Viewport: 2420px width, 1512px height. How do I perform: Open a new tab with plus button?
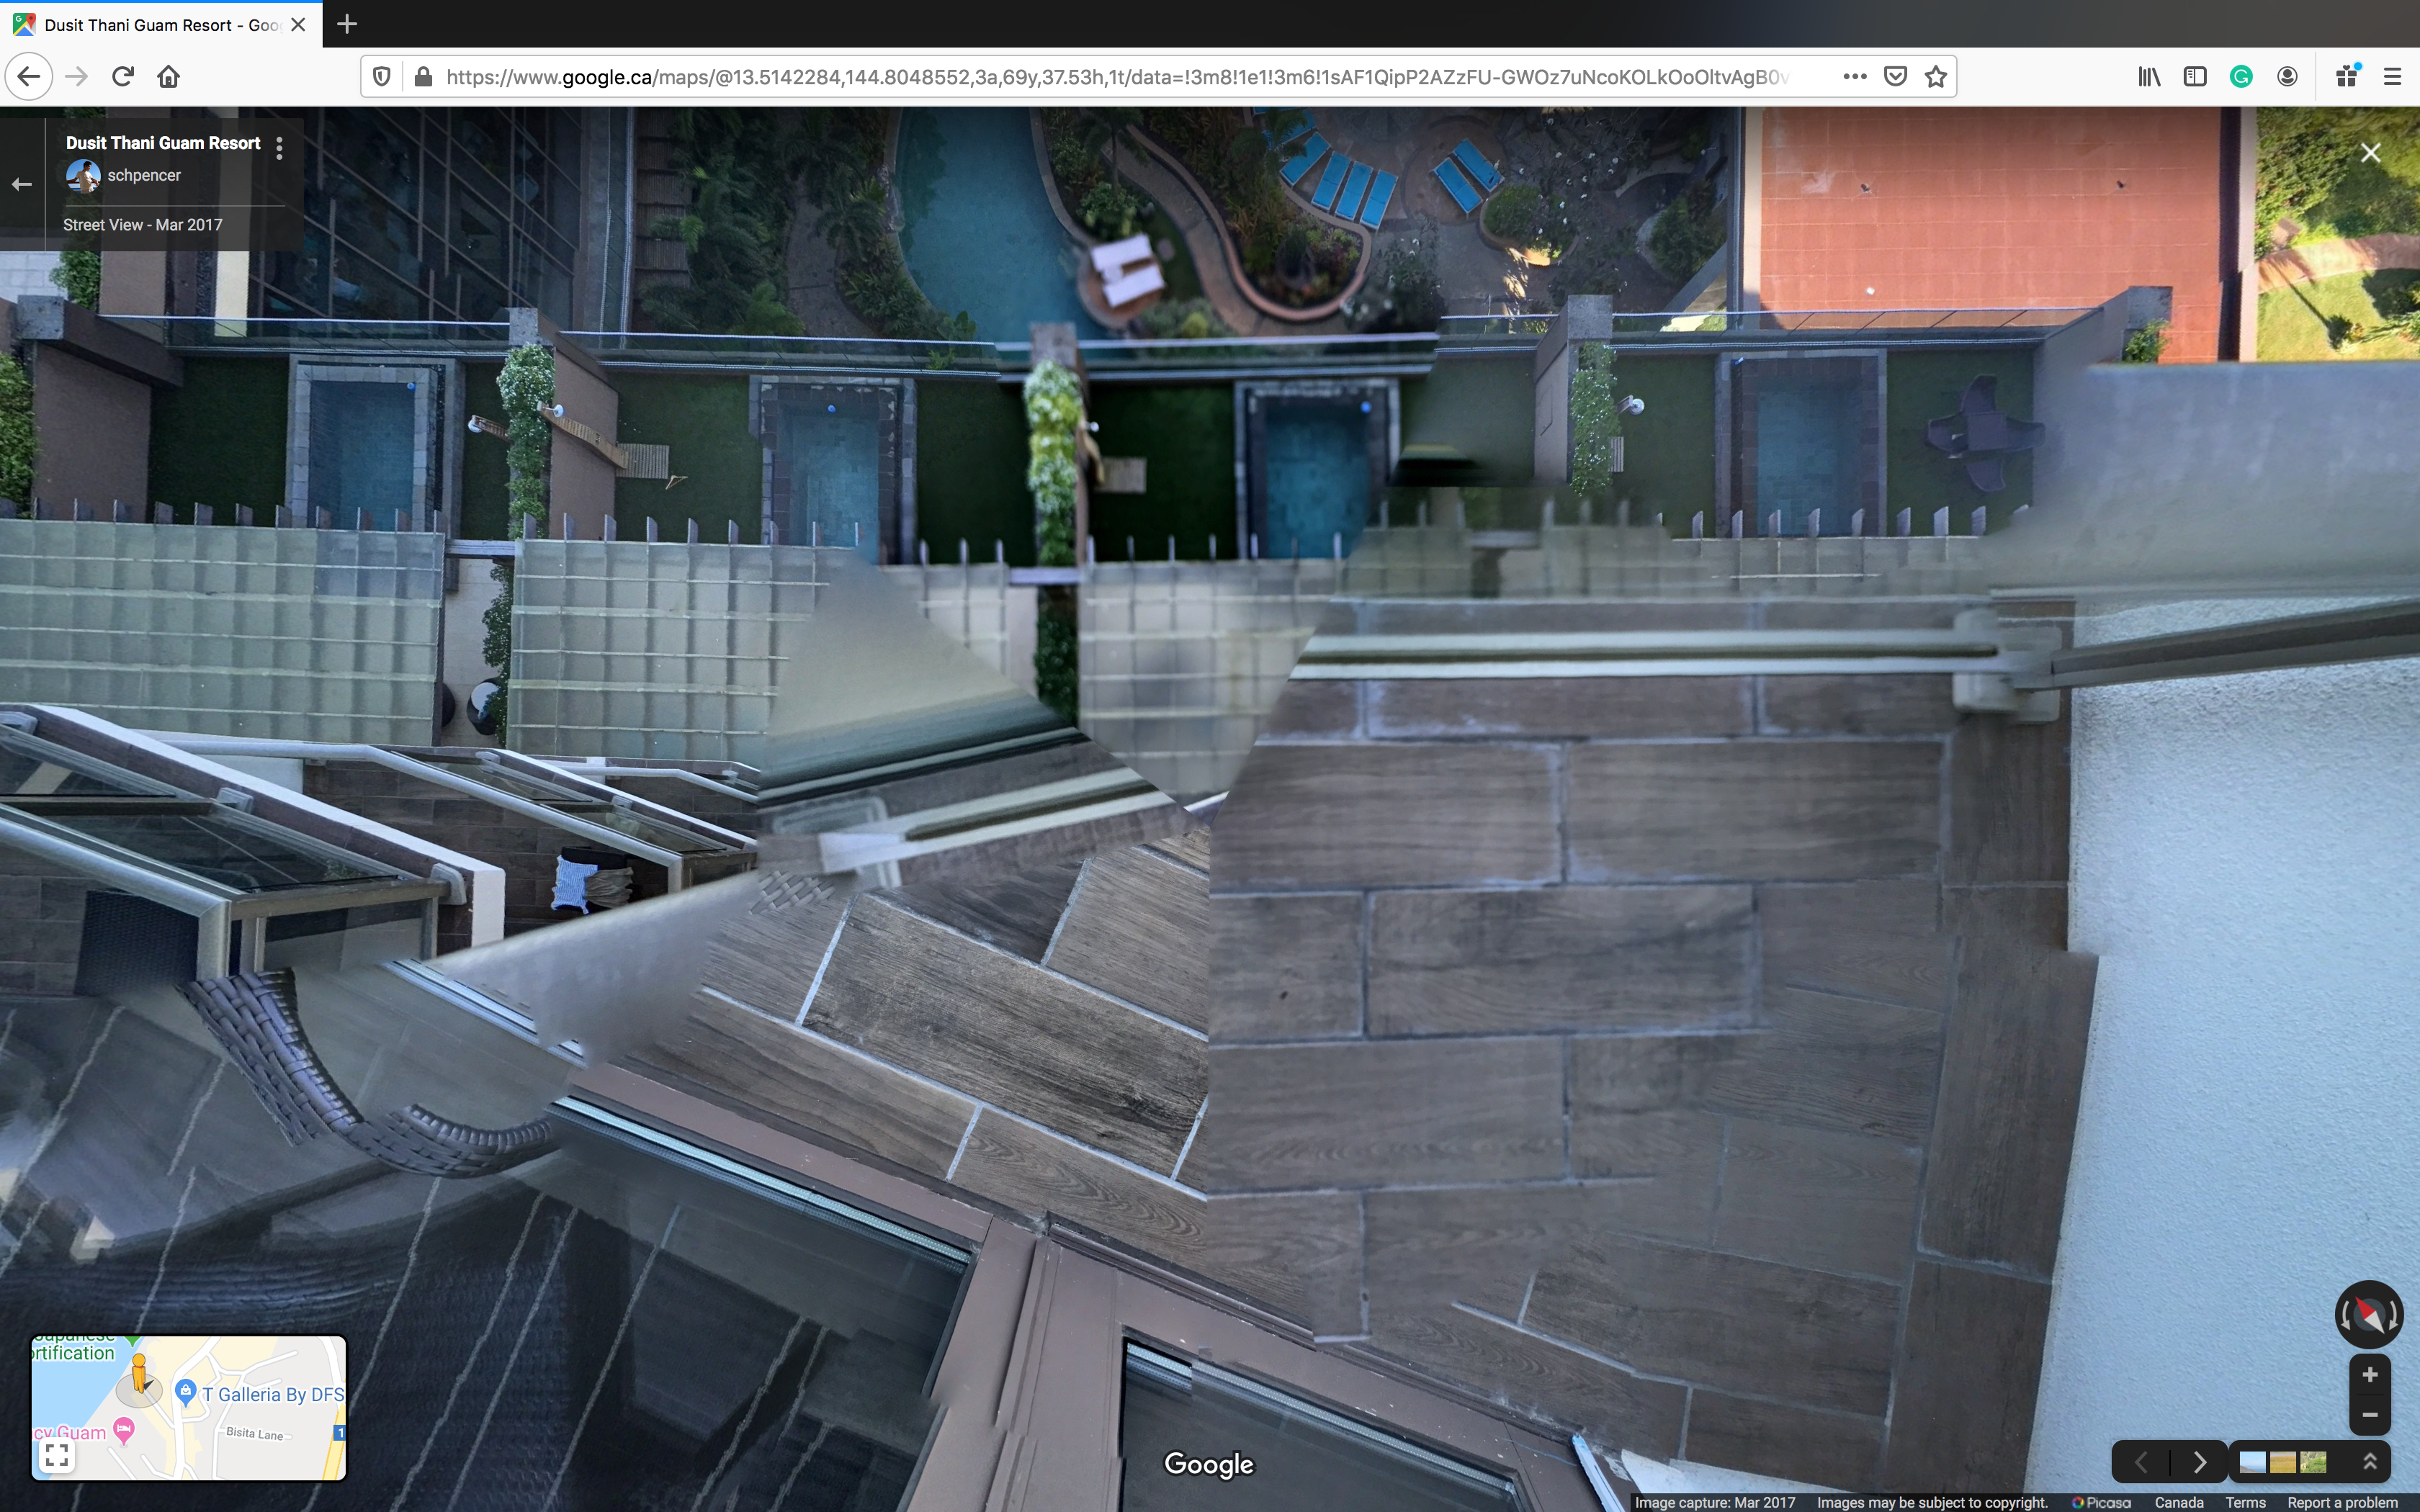tap(347, 24)
